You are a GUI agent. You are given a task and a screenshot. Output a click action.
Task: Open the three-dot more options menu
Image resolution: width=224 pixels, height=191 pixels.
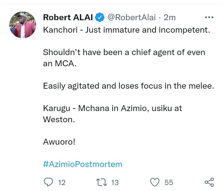pyautogui.click(x=209, y=17)
